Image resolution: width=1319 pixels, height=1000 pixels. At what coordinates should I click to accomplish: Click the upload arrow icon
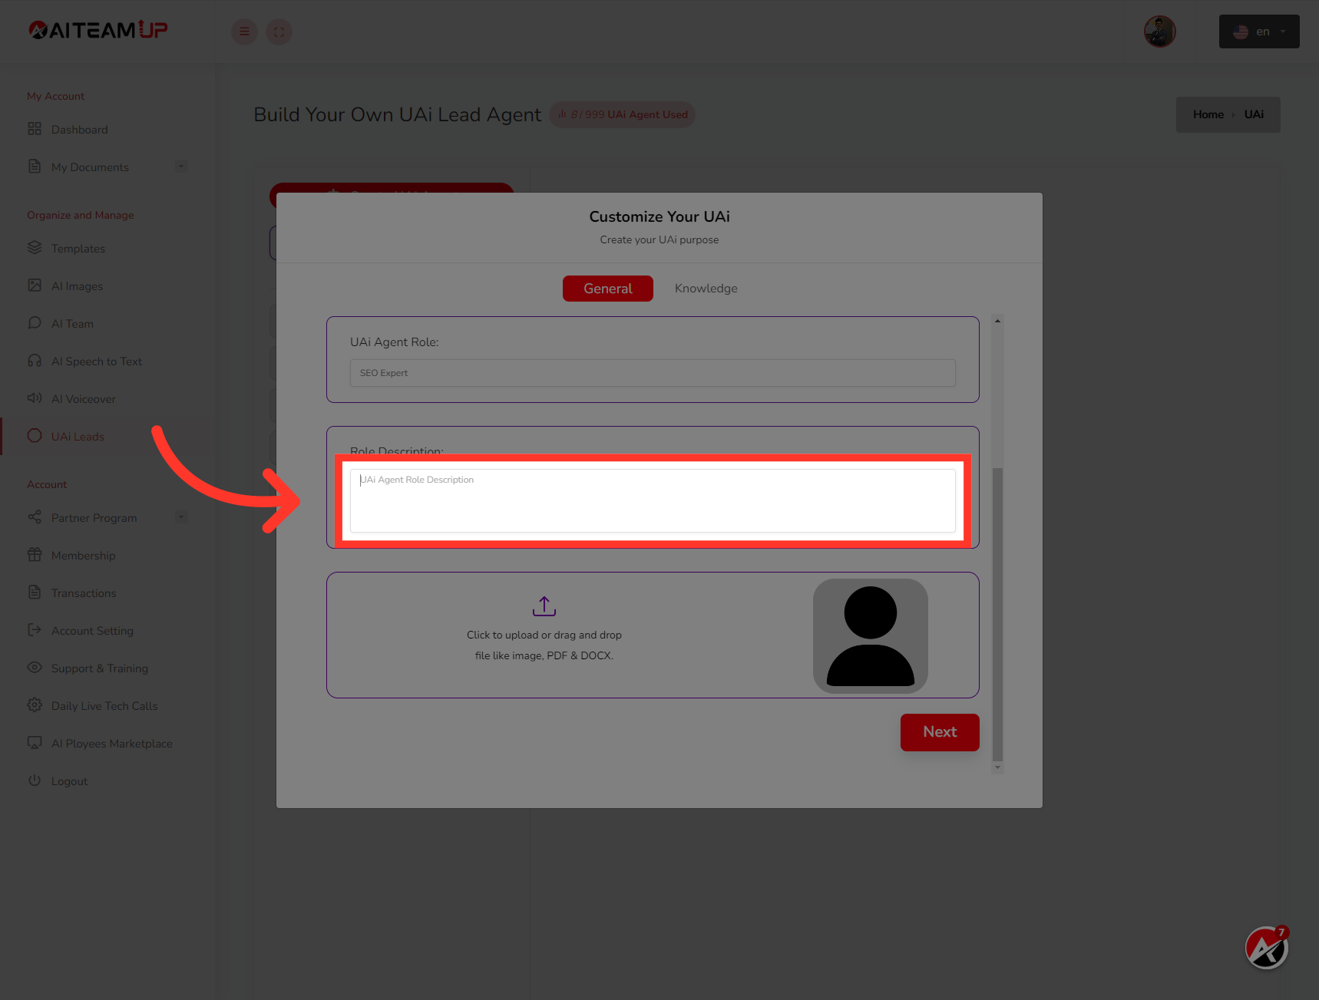tap(544, 606)
